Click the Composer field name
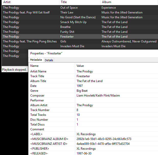Image resolution: width=158 pixels, height=155 pixels. 37,96
